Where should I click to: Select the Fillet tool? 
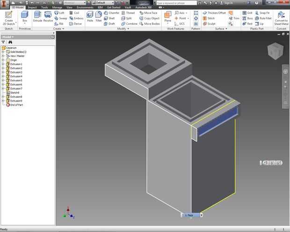[99, 17]
